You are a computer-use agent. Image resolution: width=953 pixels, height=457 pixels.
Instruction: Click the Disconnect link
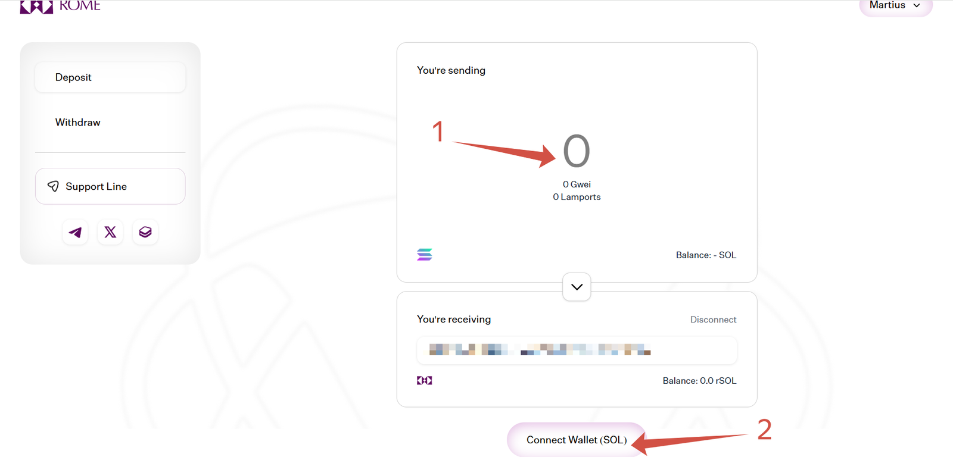(713, 320)
